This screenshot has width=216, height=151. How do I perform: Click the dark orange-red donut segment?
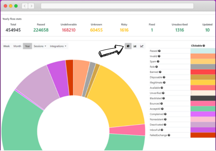pos(70,78)
